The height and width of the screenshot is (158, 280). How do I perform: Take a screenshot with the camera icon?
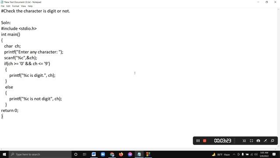click(258, 141)
